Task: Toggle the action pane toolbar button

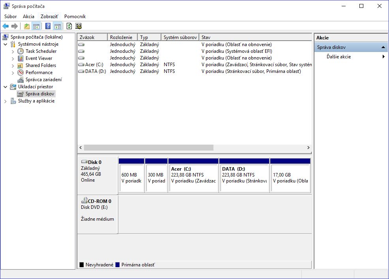Action: [58, 26]
